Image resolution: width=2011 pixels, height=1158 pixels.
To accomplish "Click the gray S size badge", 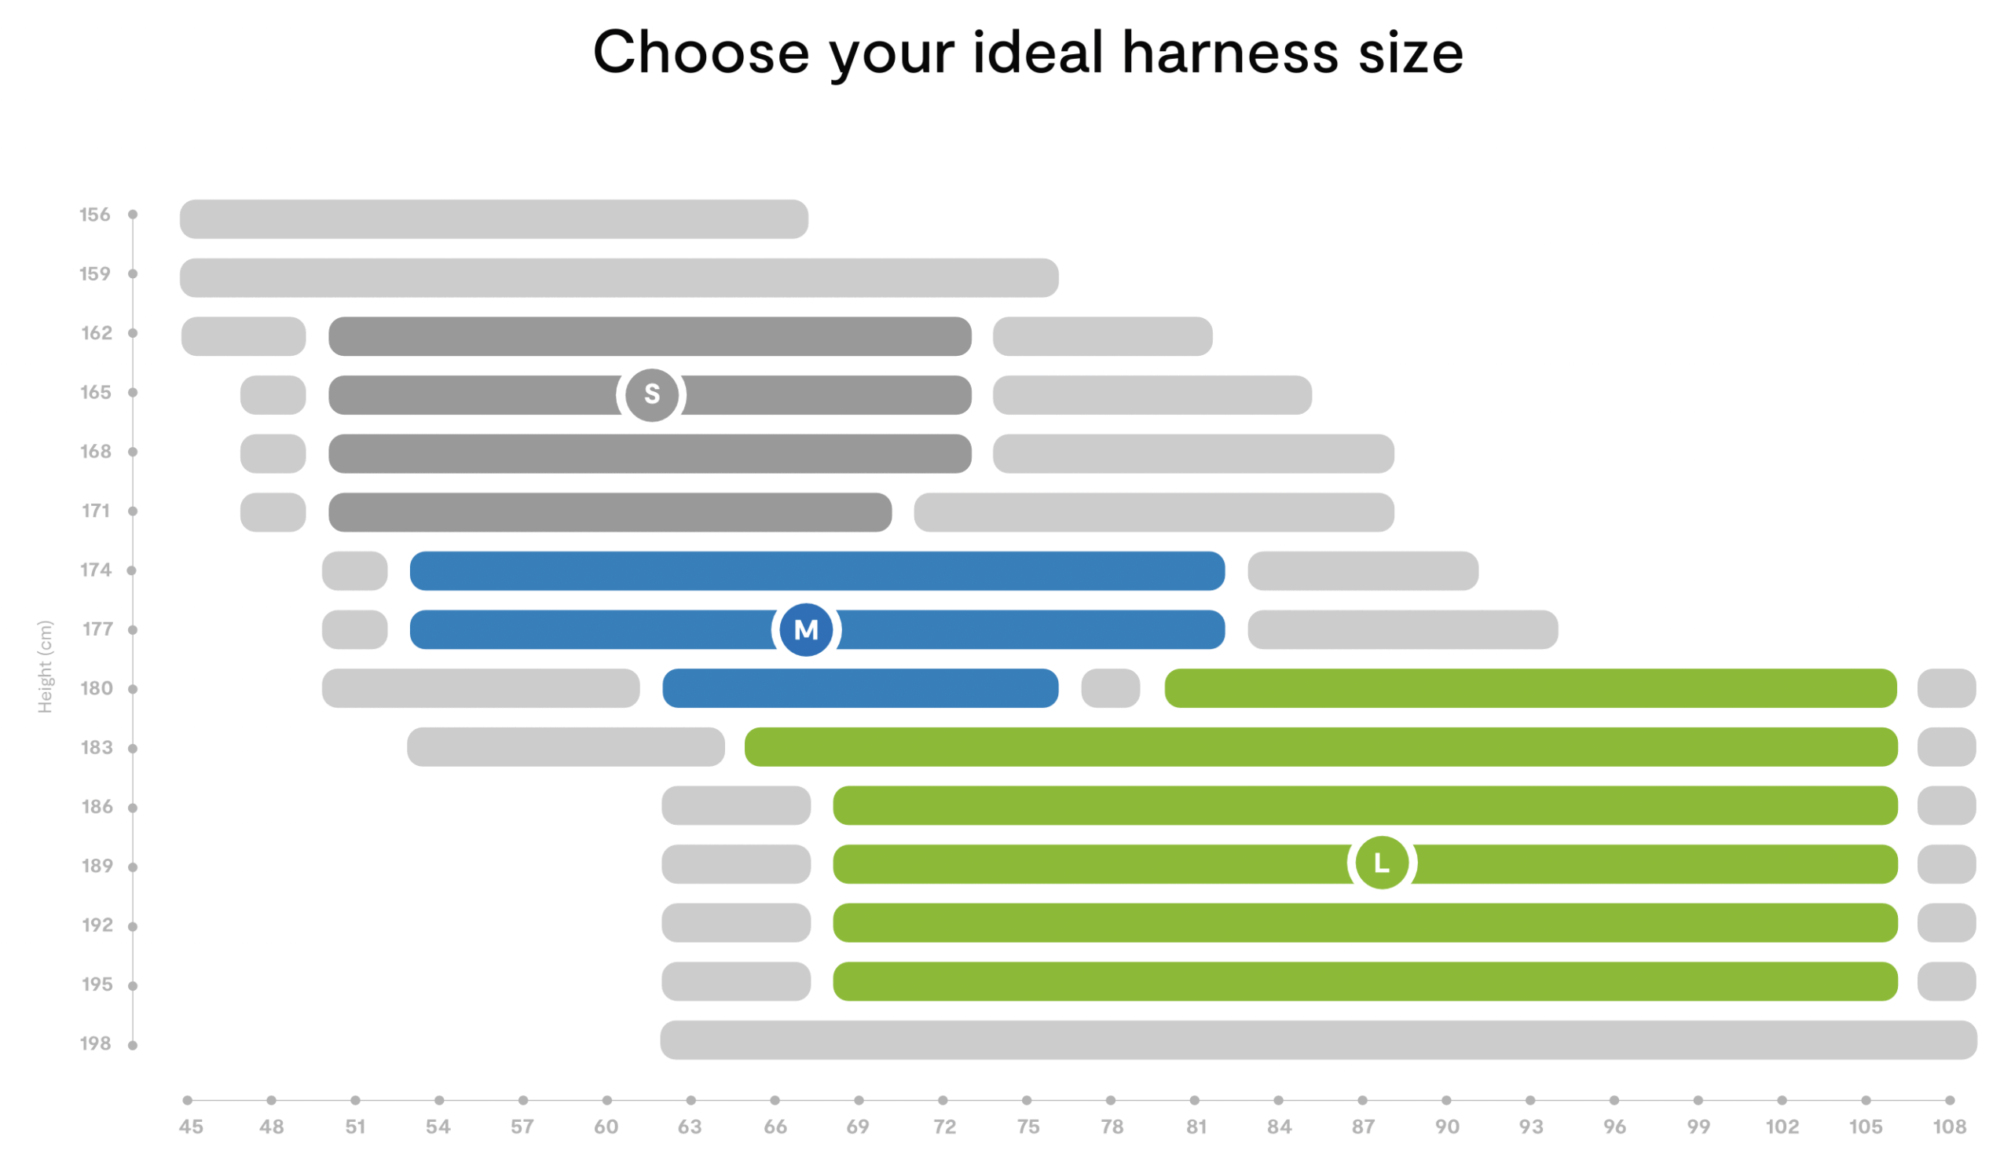I will coord(651,394).
